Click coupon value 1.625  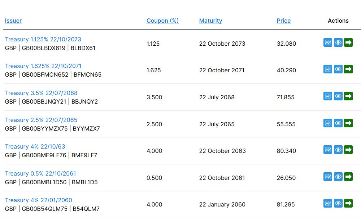(x=153, y=70)
